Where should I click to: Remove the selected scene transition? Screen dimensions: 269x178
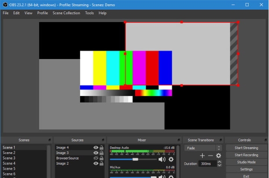pyautogui.click(x=210, y=156)
